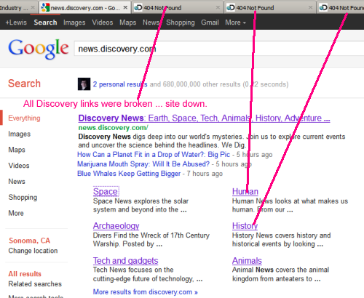
Task: Select All results in sidebar
Action: coord(25,274)
